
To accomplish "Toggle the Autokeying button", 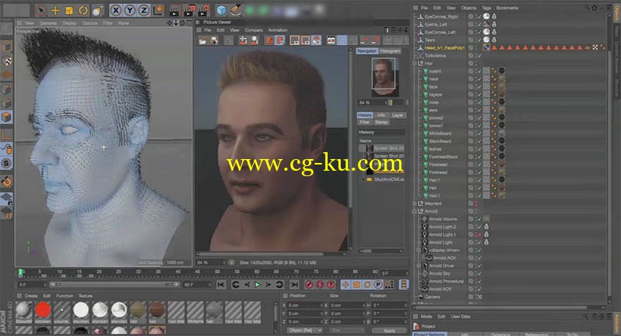I will (320, 285).
